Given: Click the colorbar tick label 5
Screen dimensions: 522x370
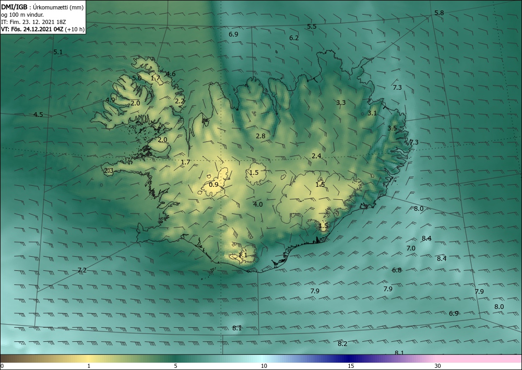Looking at the screenshot, I should tap(175, 366).
